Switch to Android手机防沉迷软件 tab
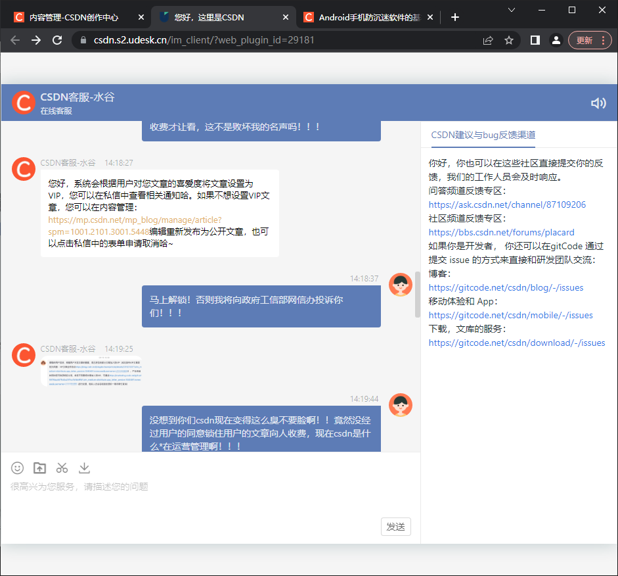Screen dimensions: 618x576 (x=362, y=17)
